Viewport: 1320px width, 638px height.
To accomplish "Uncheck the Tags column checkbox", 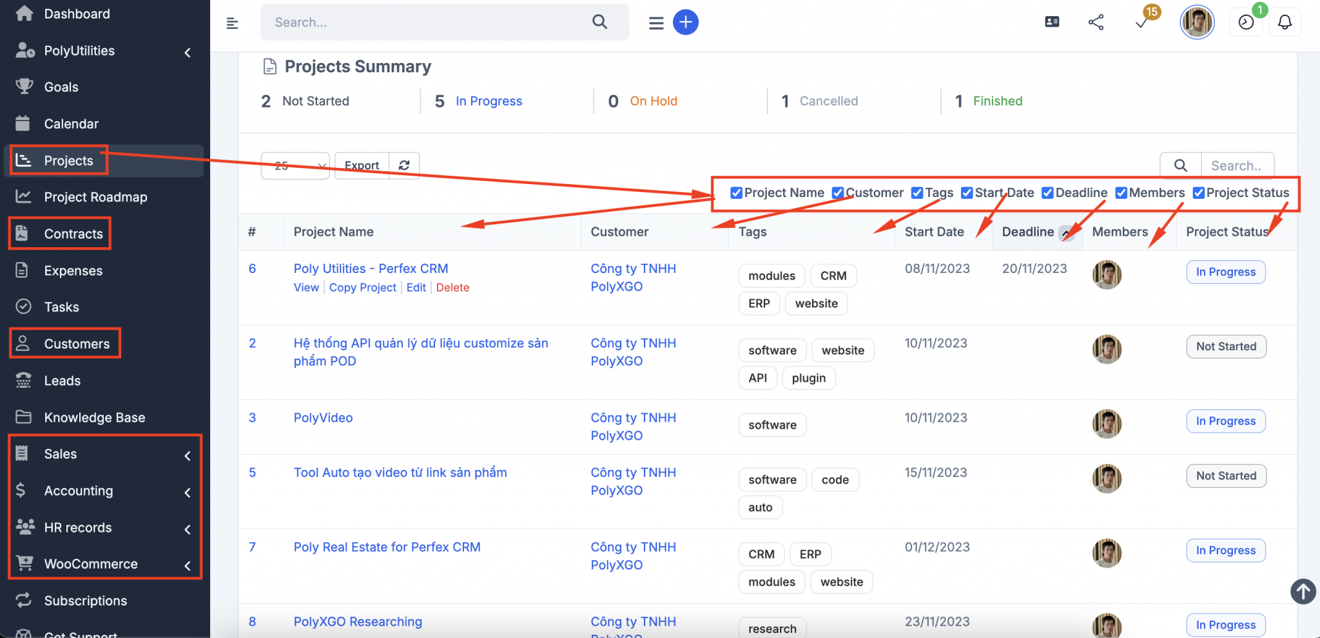I will (917, 192).
